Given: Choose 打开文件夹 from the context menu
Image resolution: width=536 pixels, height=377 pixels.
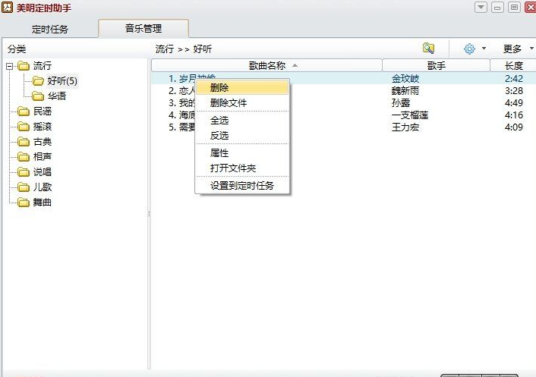Looking at the screenshot, I should point(233,168).
